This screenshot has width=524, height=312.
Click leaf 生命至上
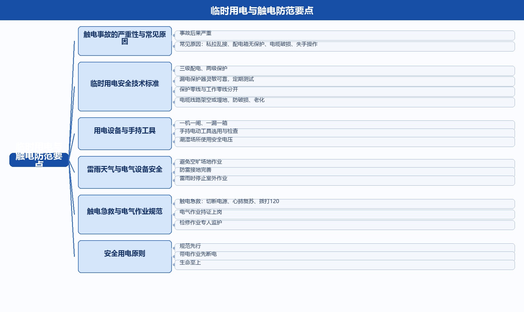coord(345,265)
